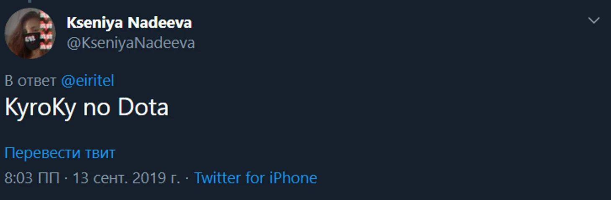This screenshot has width=611, height=200.
Task: Select the tweet text KyroKy no Dota
Action: pos(87,108)
